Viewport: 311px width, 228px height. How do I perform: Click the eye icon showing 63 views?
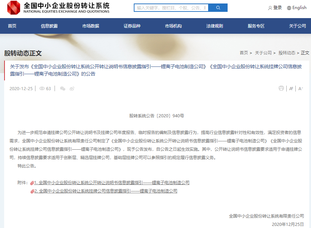[42, 88]
